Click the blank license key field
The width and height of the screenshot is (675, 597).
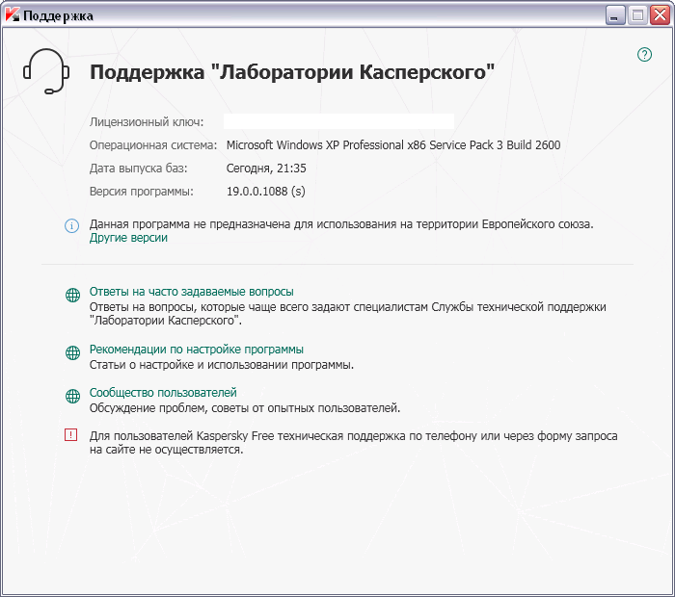click(x=338, y=121)
